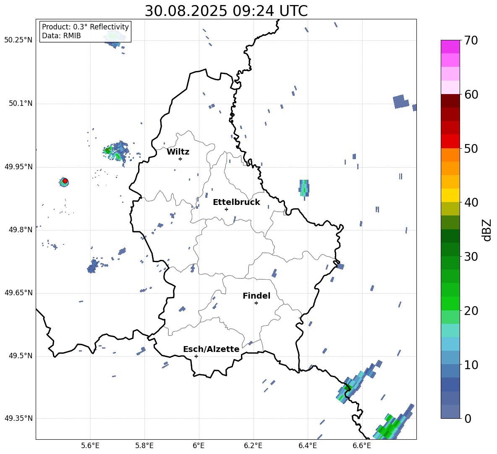Click the colorbar 40 tick label
This screenshot has height=454, width=497.
471,202
